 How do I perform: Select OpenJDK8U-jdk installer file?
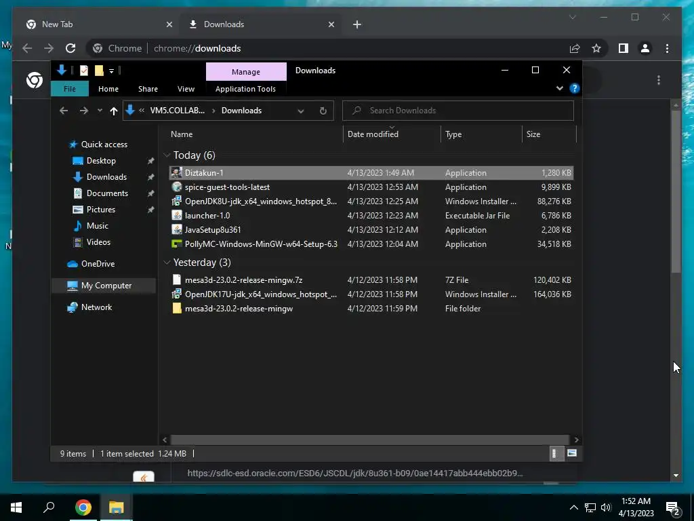click(x=371, y=201)
